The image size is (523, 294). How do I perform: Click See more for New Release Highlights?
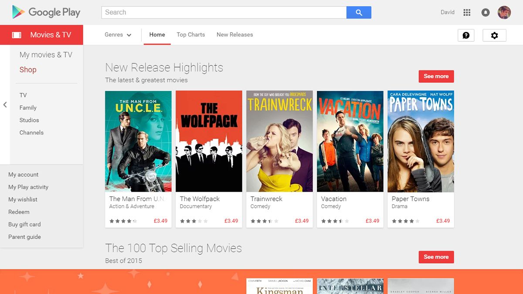436,76
